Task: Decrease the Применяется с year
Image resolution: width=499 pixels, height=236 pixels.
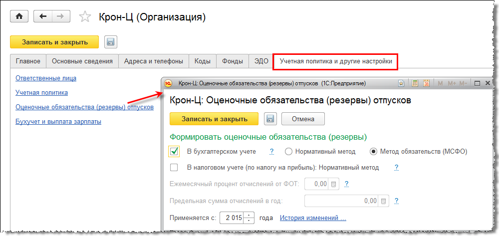Action: 250,221
